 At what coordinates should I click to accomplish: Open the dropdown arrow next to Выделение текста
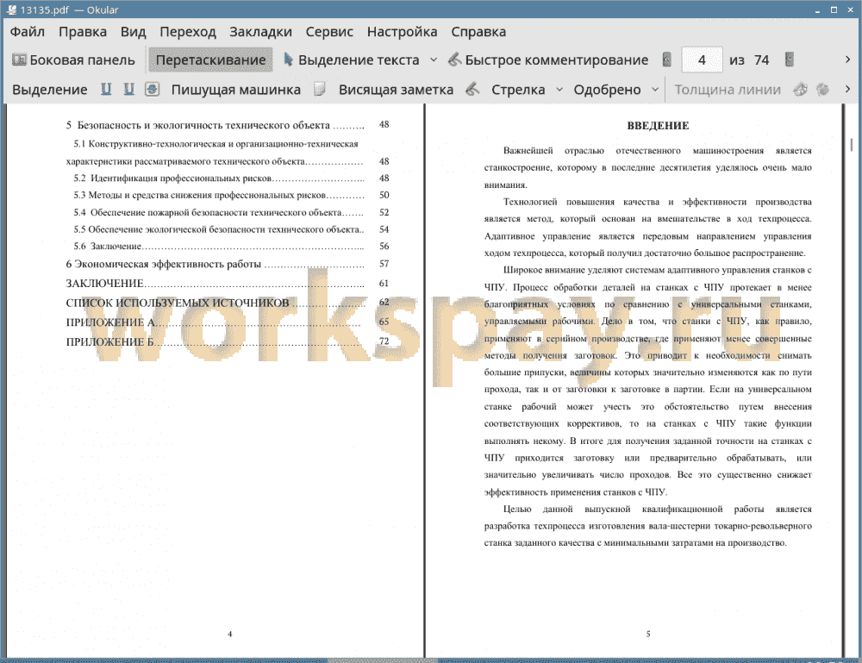coord(434,59)
